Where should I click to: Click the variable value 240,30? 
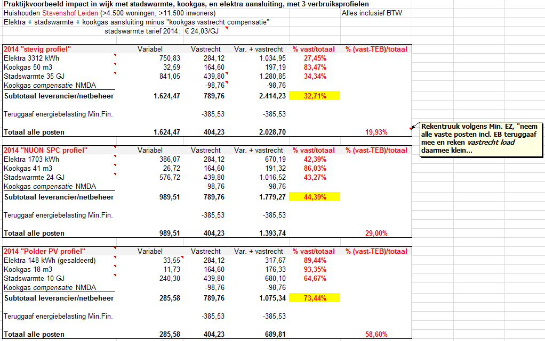tap(170, 278)
